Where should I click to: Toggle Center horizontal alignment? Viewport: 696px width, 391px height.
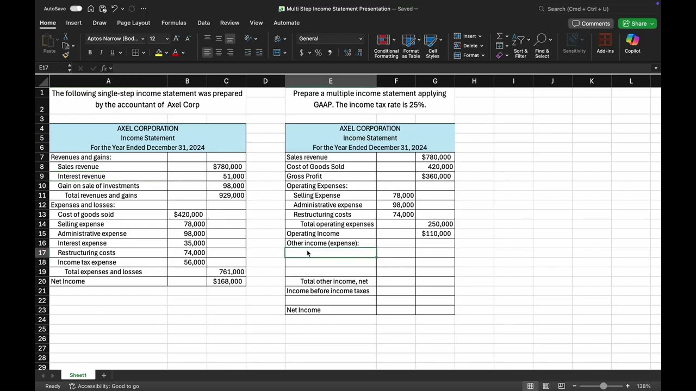point(219,53)
